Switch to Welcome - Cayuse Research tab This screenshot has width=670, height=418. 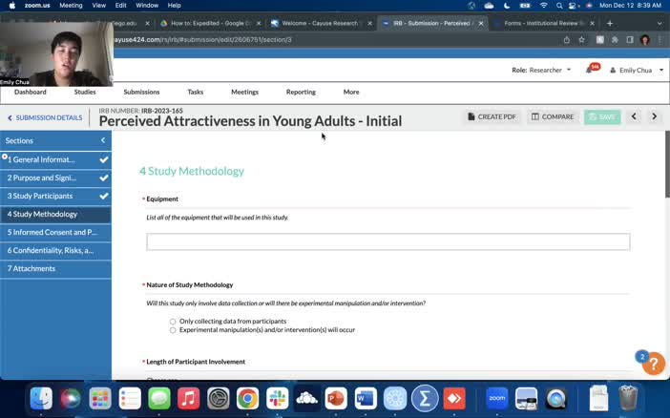[x=320, y=23]
